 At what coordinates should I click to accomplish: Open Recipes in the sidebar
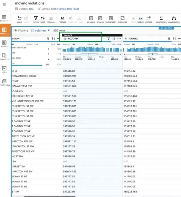(x=4, y=44)
